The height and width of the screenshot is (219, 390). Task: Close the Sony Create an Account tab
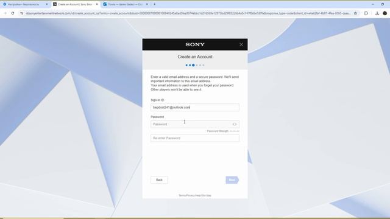click(97, 4)
